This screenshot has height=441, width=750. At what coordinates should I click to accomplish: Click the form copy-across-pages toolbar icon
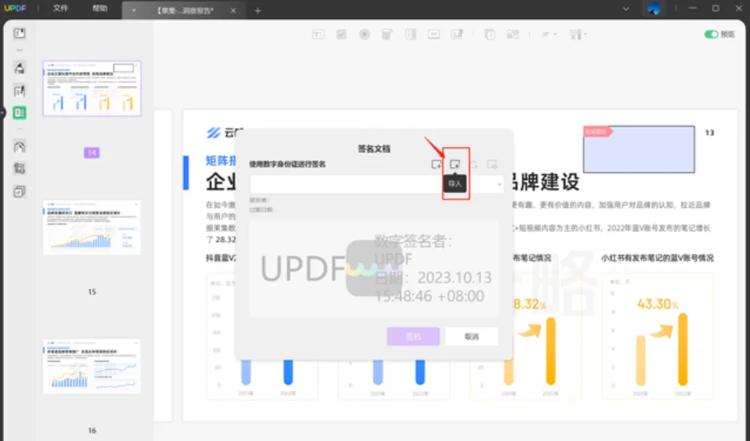(490, 35)
